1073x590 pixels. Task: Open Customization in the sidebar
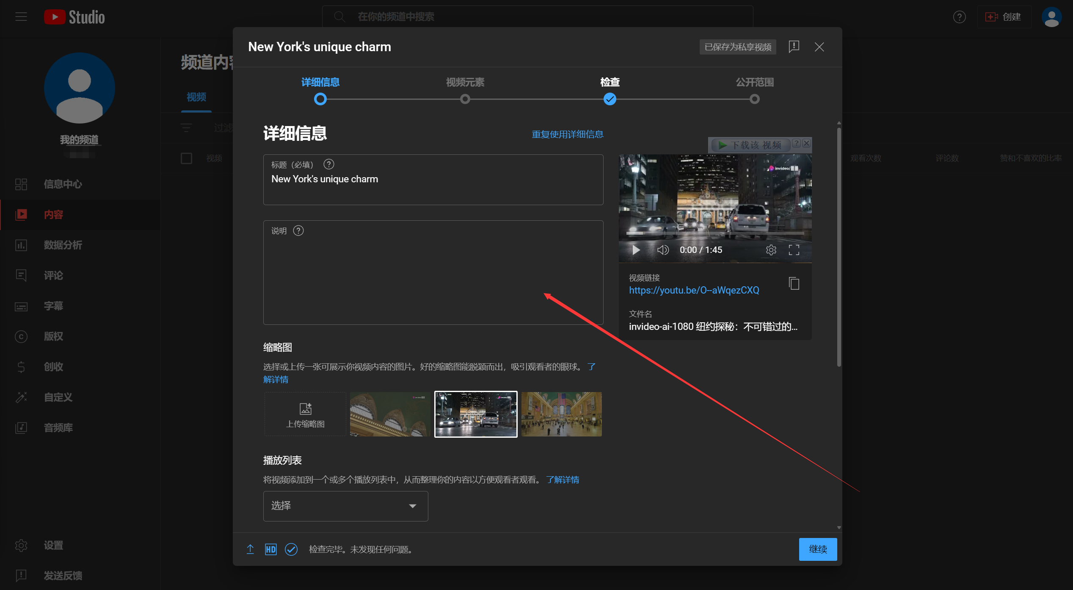(80, 397)
